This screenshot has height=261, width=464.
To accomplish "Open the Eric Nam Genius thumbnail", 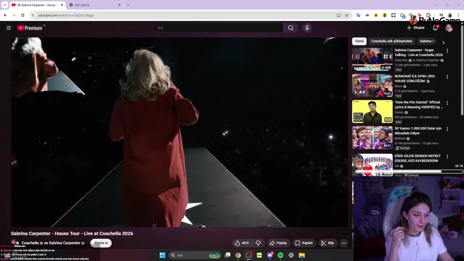I will [x=372, y=111].
